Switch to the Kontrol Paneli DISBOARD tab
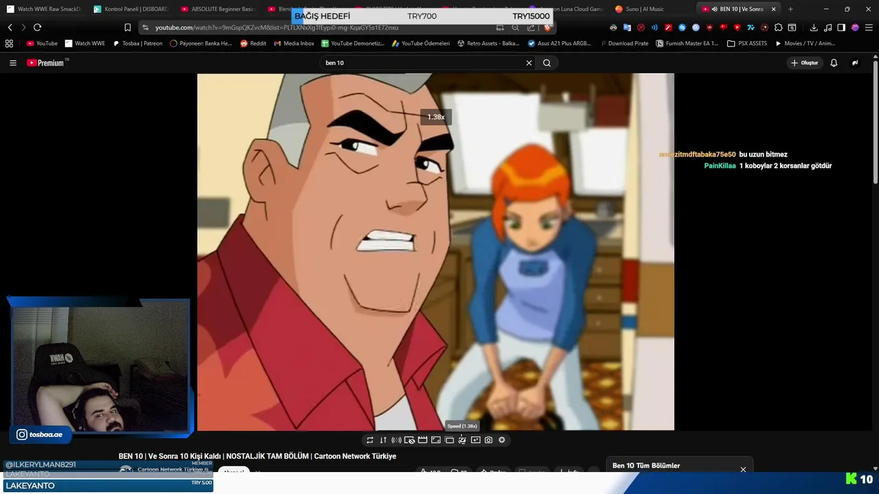Image resolution: width=879 pixels, height=494 pixels. [130, 9]
